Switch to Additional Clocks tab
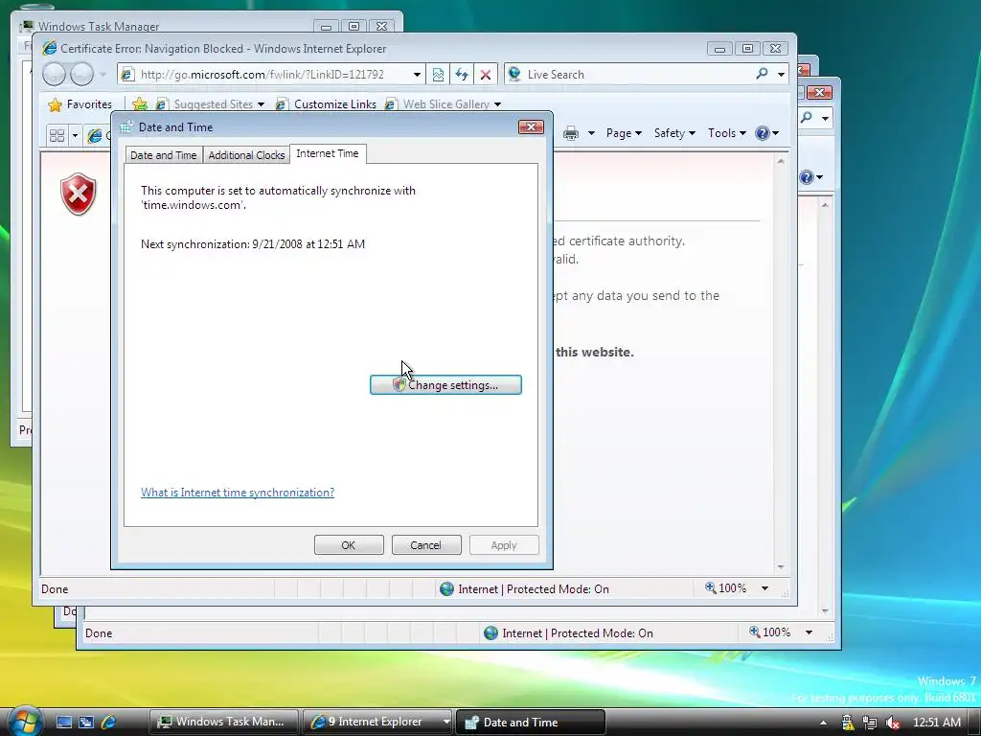 pos(246,155)
